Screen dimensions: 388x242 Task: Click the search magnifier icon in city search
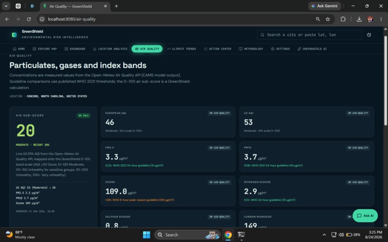(x=262, y=35)
